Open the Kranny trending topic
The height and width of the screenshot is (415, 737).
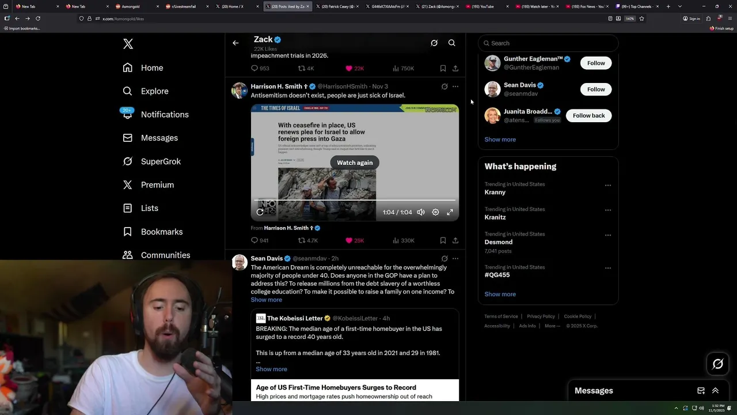(x=495, y=193)
